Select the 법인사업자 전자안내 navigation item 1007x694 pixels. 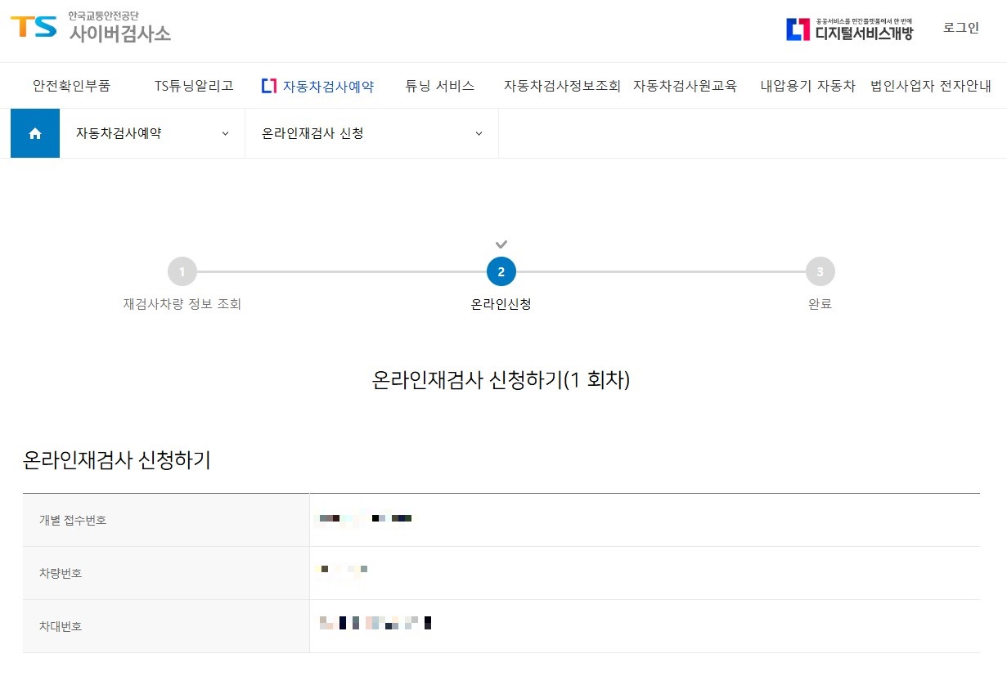point(931,85)
